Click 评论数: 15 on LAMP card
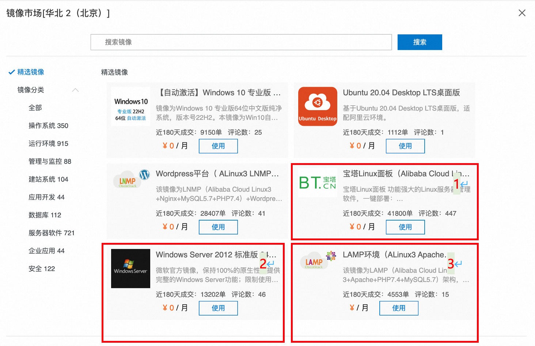Image resolution: width=535 pixels, height=346 pixels. pyautogui.click(x=432, y=295)
